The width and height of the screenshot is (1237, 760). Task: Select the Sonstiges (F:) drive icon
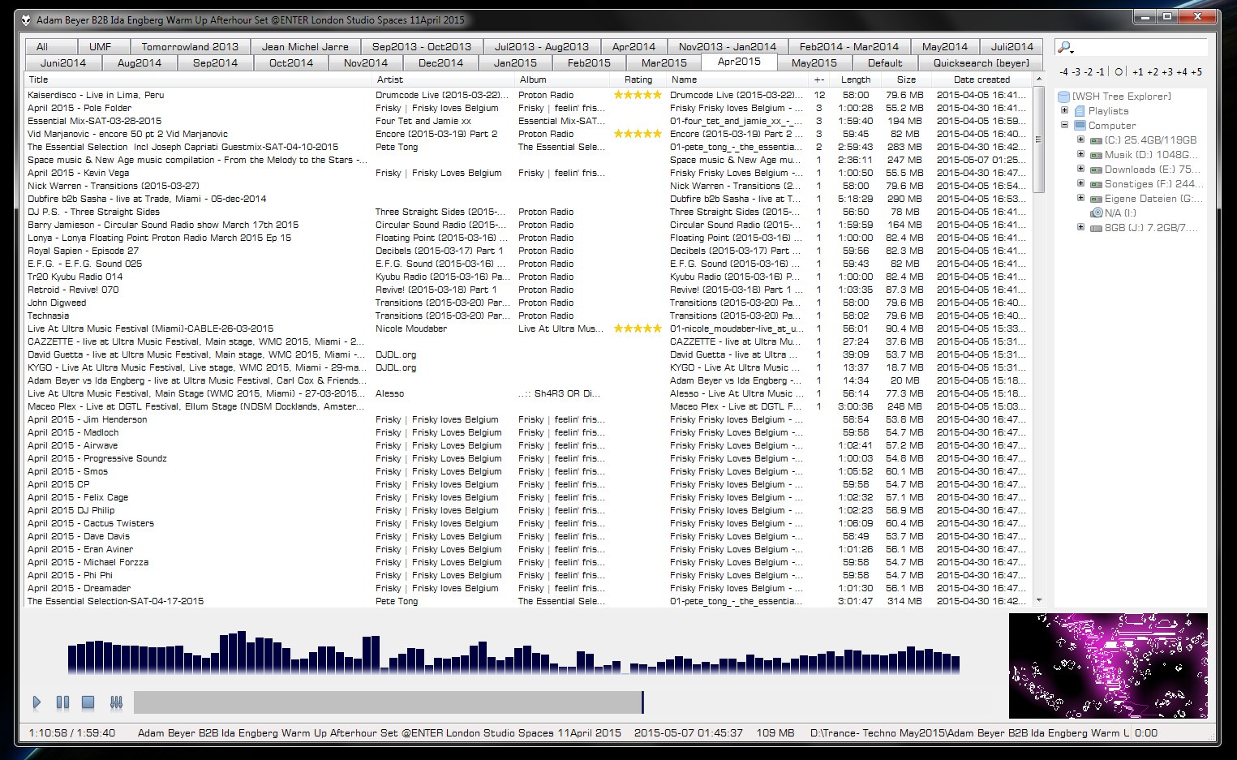pos(1096,184)
